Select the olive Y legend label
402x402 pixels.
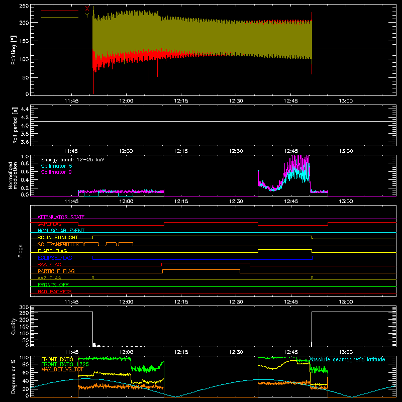point(87,16)
